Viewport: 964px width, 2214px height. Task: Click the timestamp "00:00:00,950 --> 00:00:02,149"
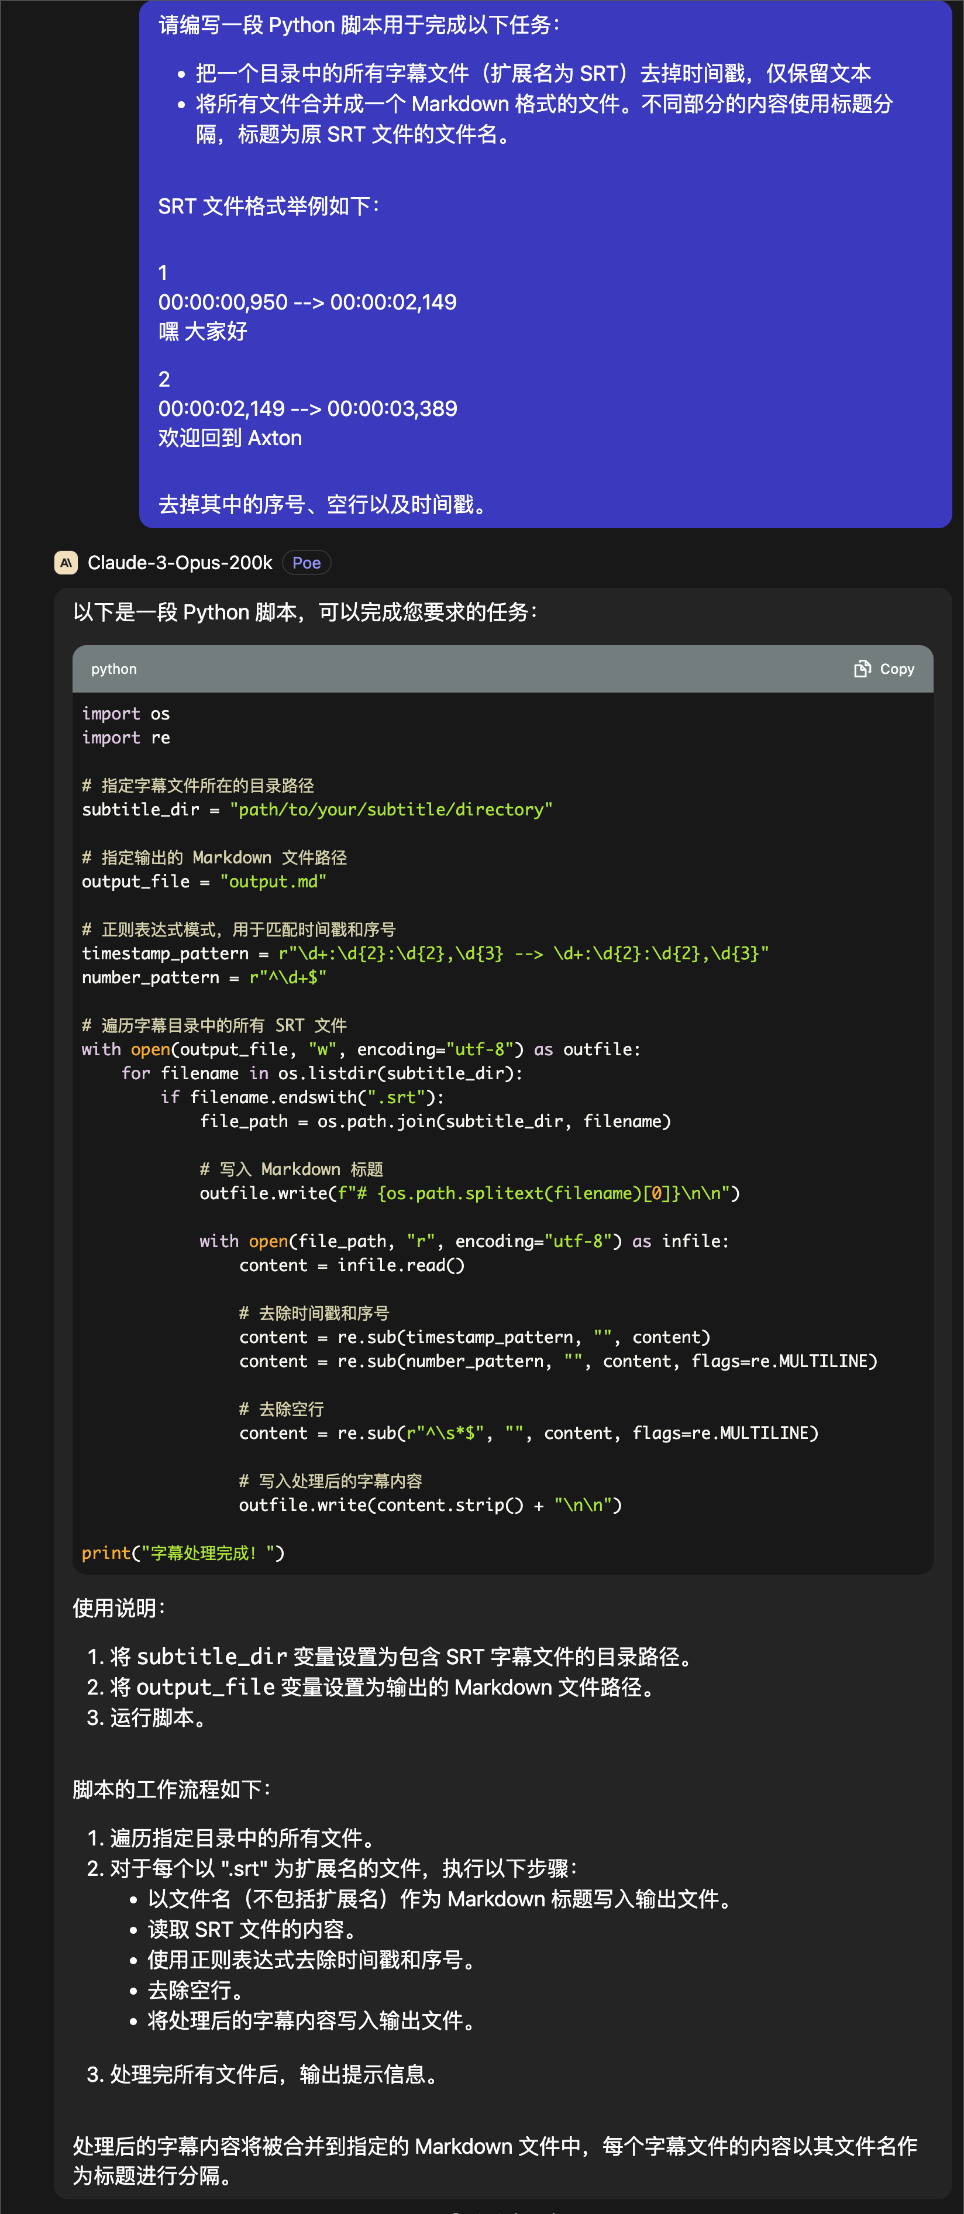pyautogui.click(x=308, y=302)
